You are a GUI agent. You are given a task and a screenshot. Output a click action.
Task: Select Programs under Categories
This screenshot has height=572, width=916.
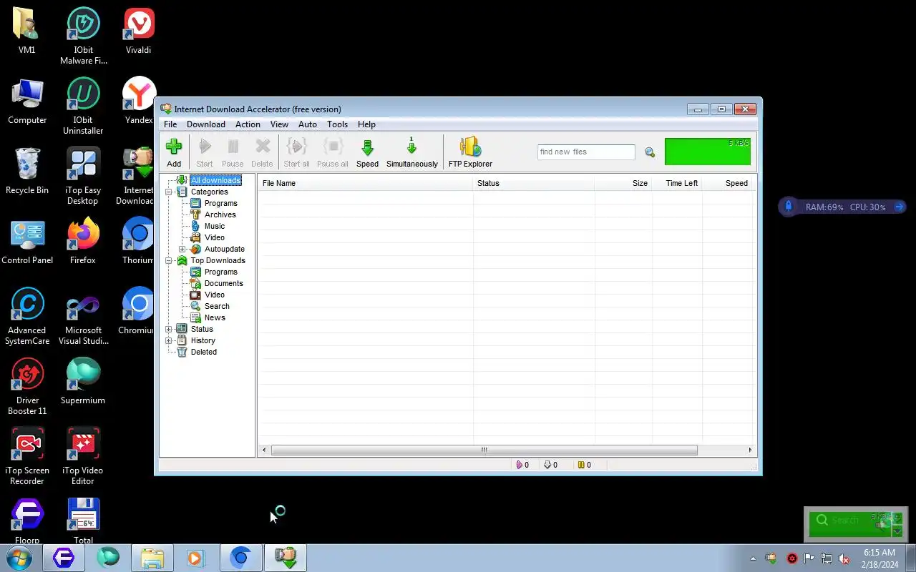(x=220, y=203)
